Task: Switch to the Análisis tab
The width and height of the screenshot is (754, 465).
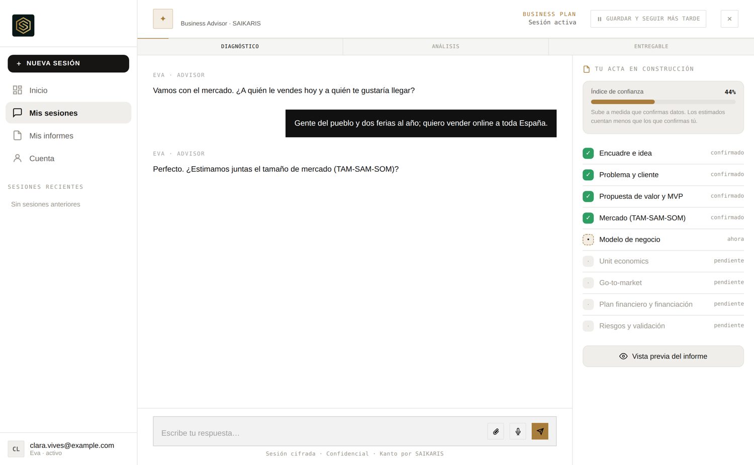Action: coord(446,47)
